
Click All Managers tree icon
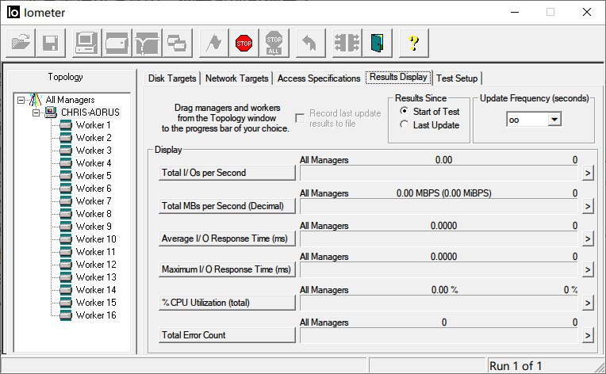(x=35, y=100)
